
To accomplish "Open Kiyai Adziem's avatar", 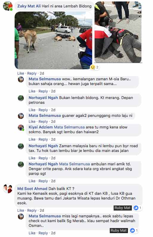I will point(21,128).
